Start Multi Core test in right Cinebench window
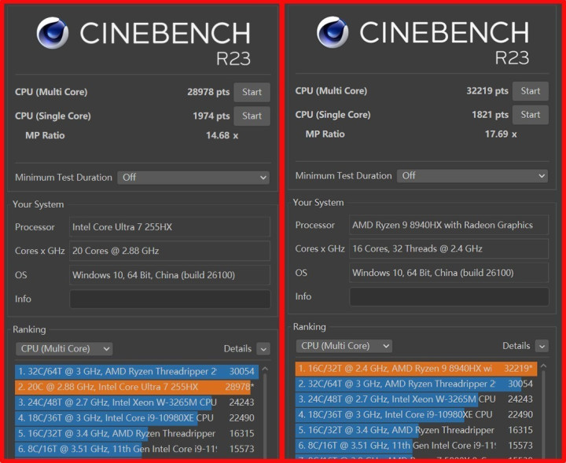The height and width of the screenshot is (463, 566). 531,91
